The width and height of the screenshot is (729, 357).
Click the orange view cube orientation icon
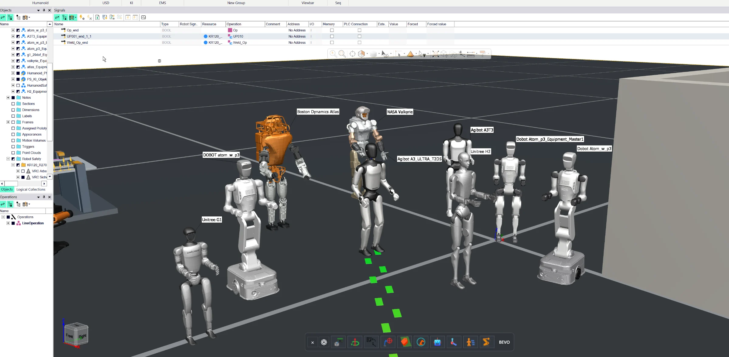pos(361,54)
